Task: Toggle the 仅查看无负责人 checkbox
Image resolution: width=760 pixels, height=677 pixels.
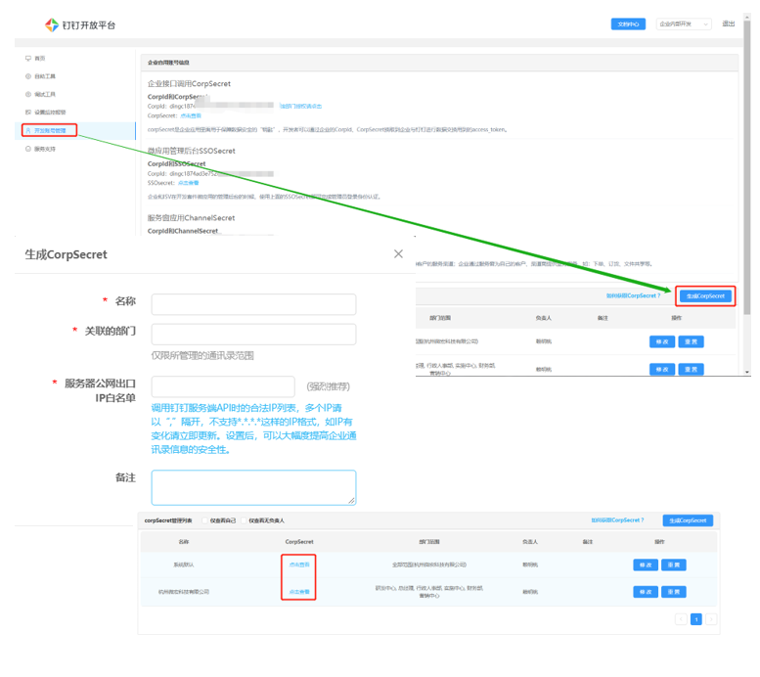Action: click(244, 520)
